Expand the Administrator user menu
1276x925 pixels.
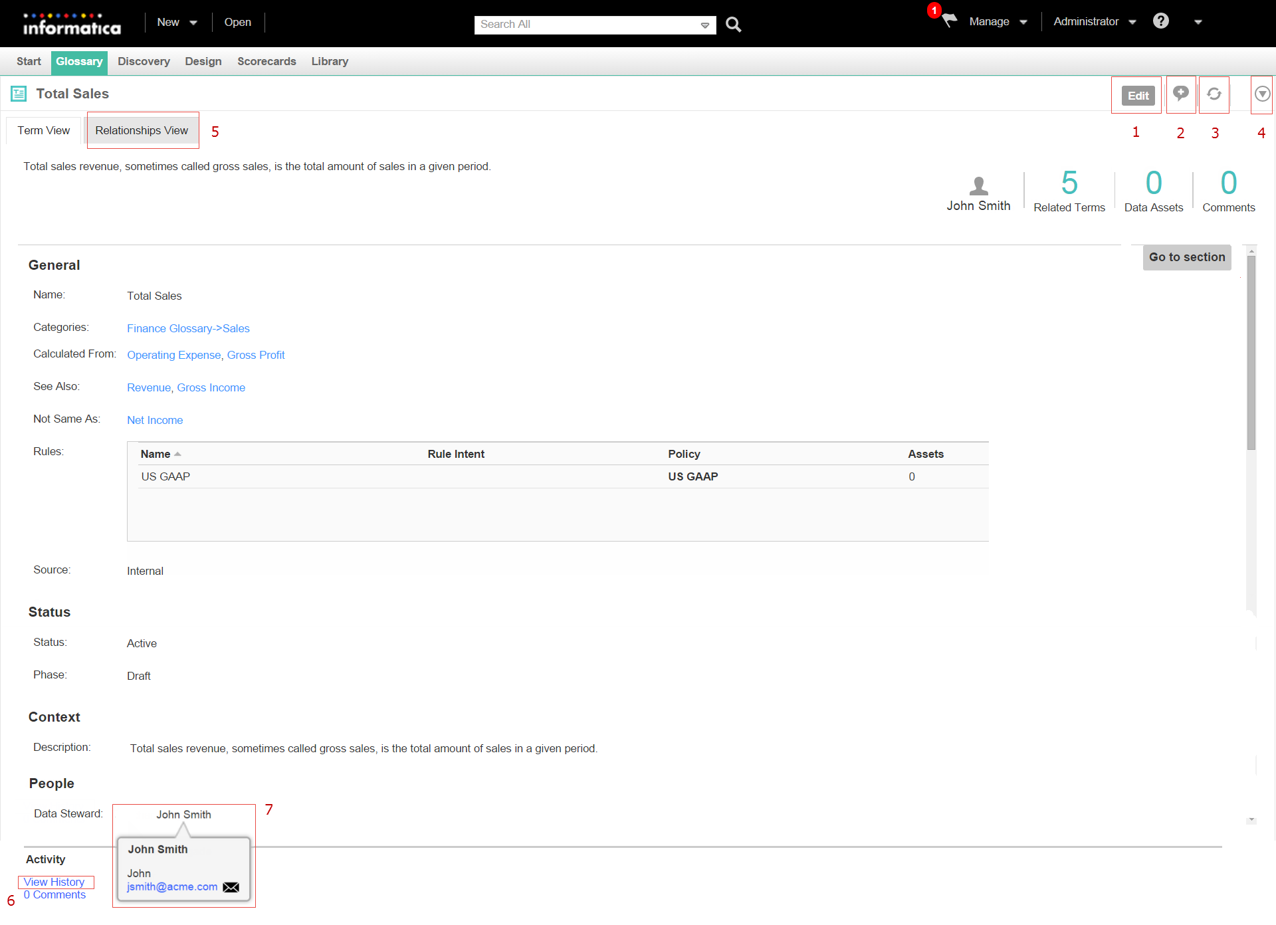coord(1094,22)
